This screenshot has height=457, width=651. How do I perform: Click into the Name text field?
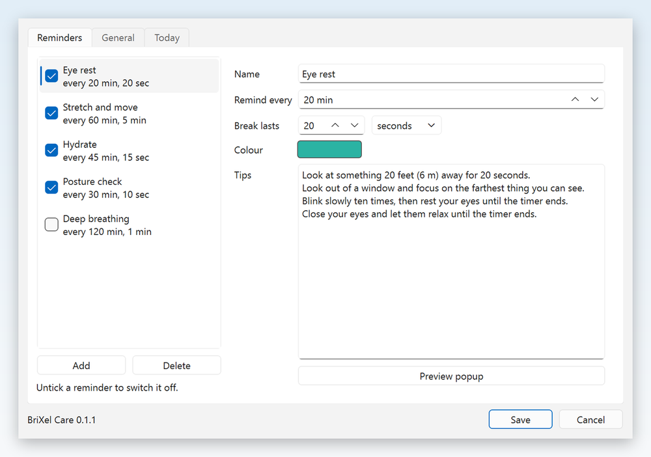tap(451, 74)
